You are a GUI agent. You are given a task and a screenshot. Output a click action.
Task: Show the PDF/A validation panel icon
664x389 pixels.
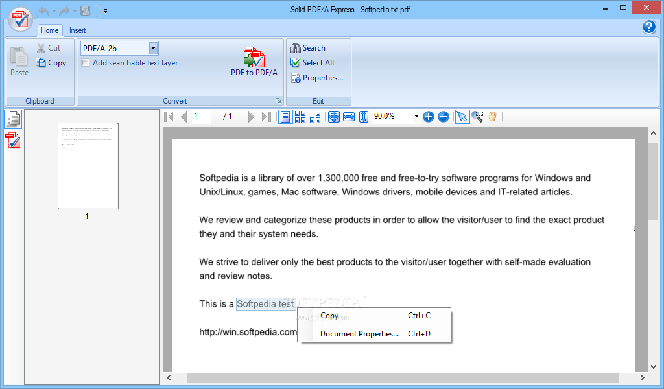(13, 141)
